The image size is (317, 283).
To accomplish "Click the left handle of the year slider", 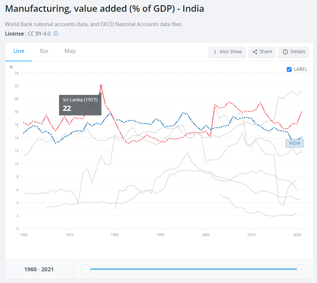I will click(x=85, y=269).
